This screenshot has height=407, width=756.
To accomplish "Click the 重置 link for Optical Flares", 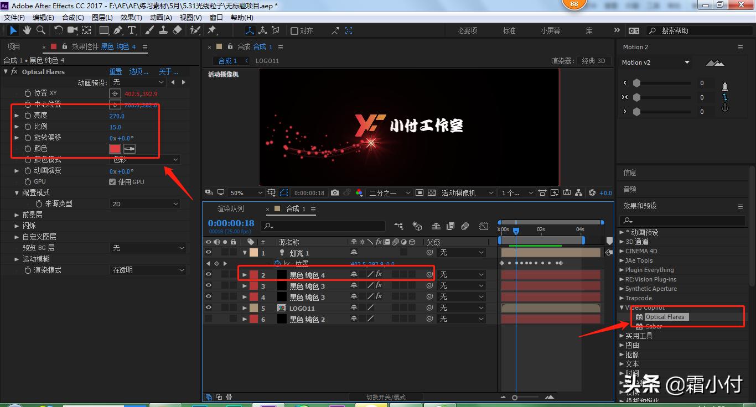I will 116,71.
